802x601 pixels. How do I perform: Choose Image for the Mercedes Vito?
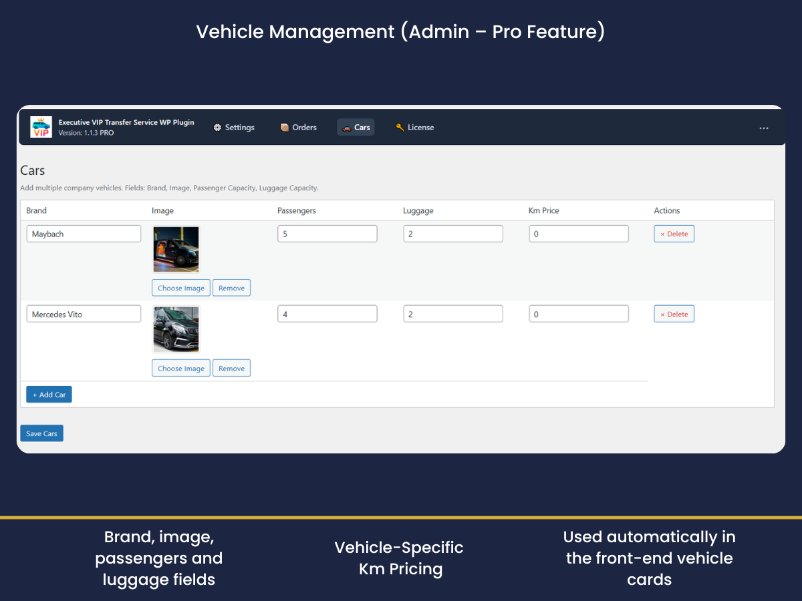[x=180, y=368]
